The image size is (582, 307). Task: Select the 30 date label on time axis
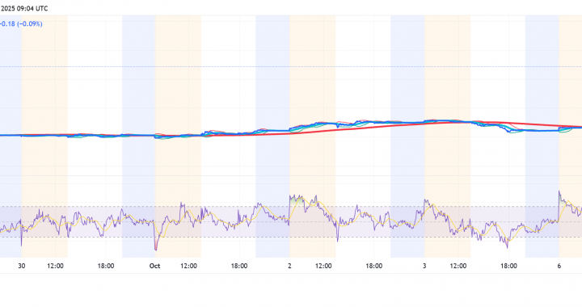tap(22, 266)
